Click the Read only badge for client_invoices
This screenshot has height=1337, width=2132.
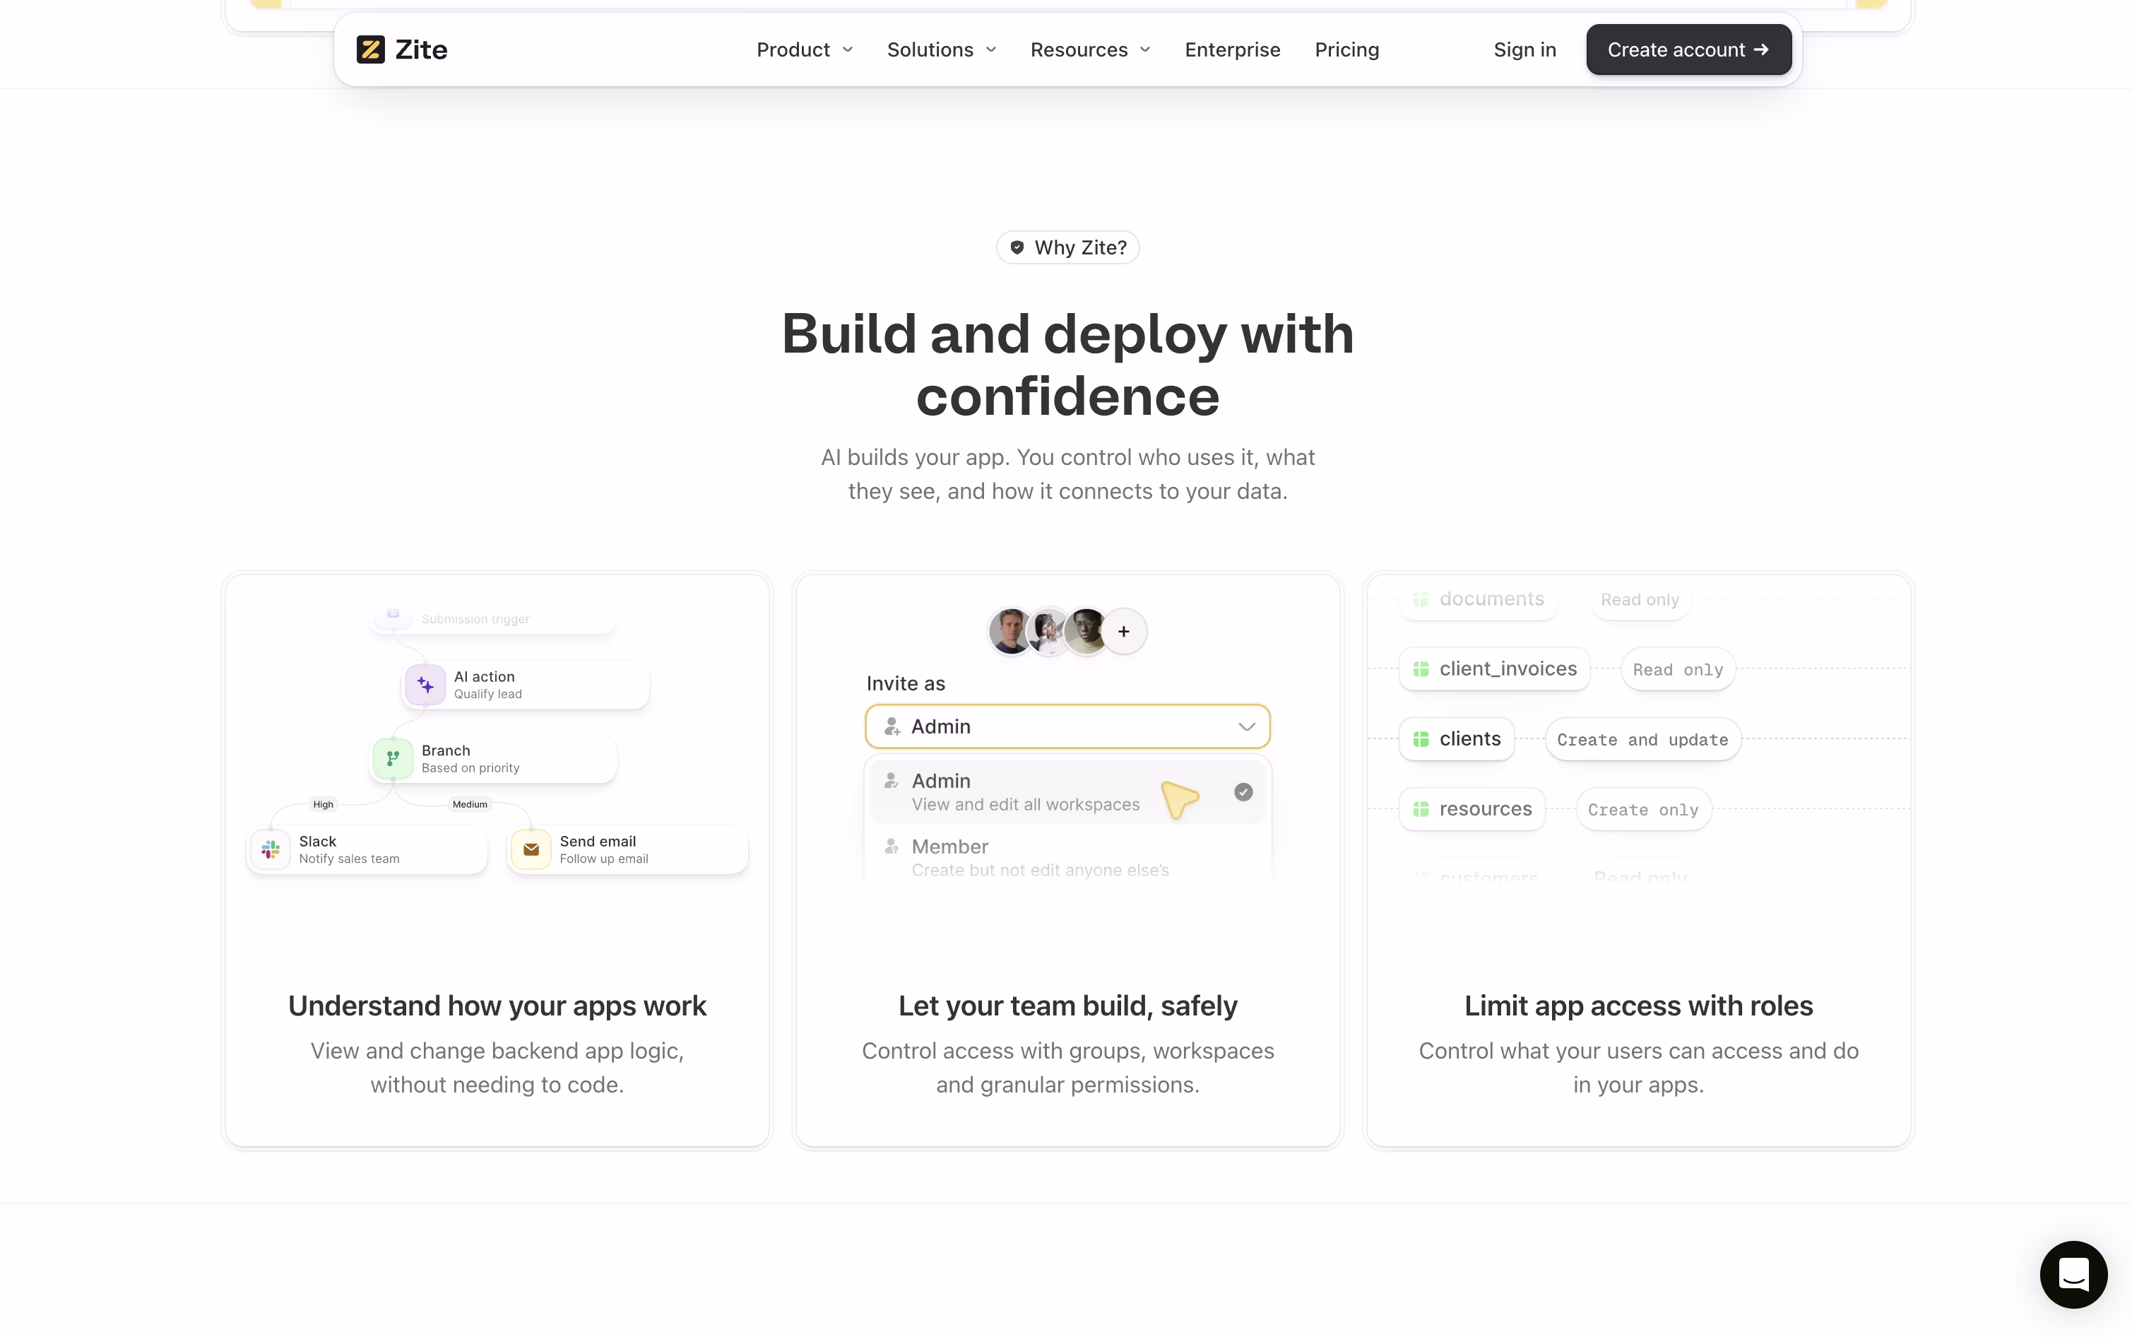click(x=1678, y=669)
